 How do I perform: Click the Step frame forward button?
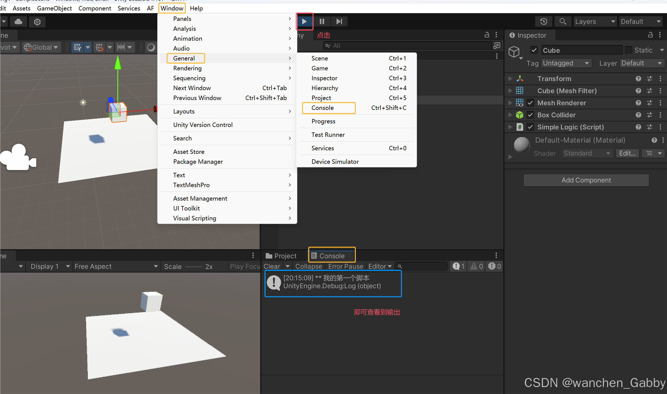[x=339, y=21]
